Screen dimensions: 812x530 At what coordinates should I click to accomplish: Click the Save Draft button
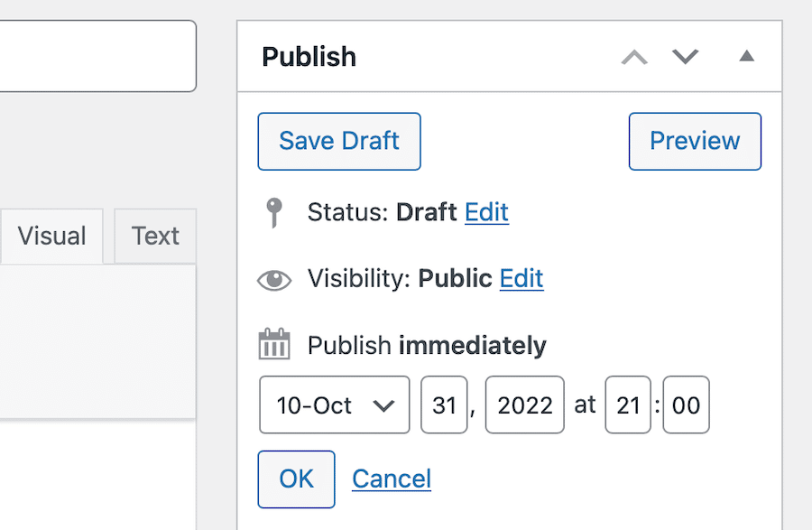[339, 142]
